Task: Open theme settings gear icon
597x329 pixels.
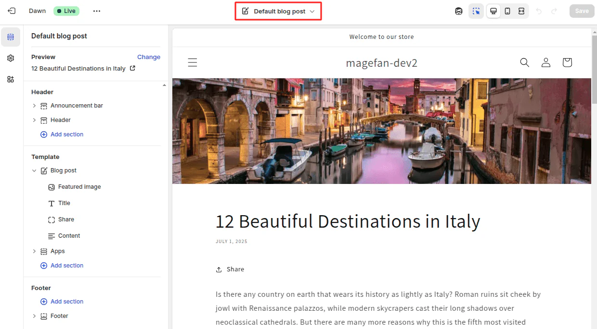Action: click(11, 58)
